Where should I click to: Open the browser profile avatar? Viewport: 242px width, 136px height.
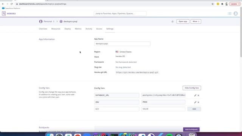[226, 4]
